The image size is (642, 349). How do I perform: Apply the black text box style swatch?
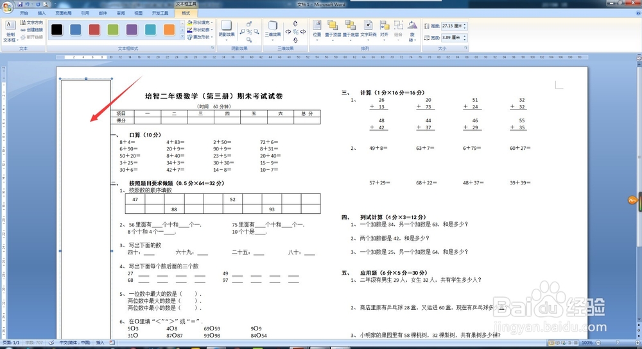click(57, 29)
